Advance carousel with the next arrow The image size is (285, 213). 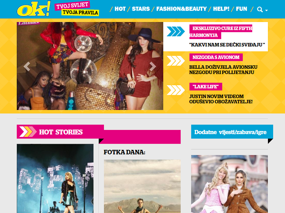(x=153, y=66)
